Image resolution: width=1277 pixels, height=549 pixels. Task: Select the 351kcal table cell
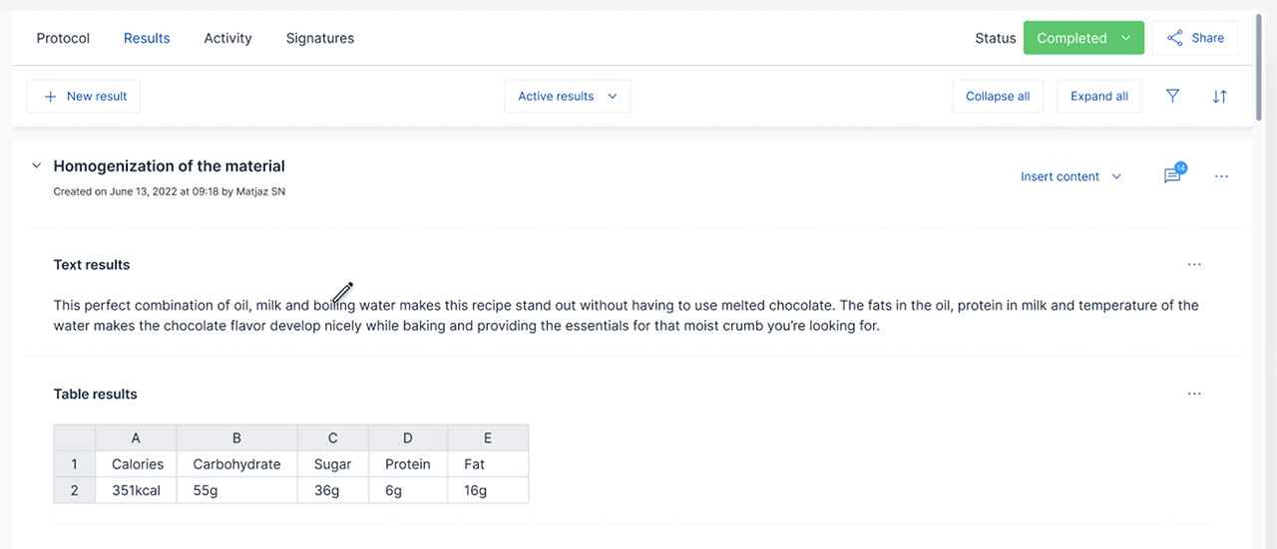tap(137, 490)
